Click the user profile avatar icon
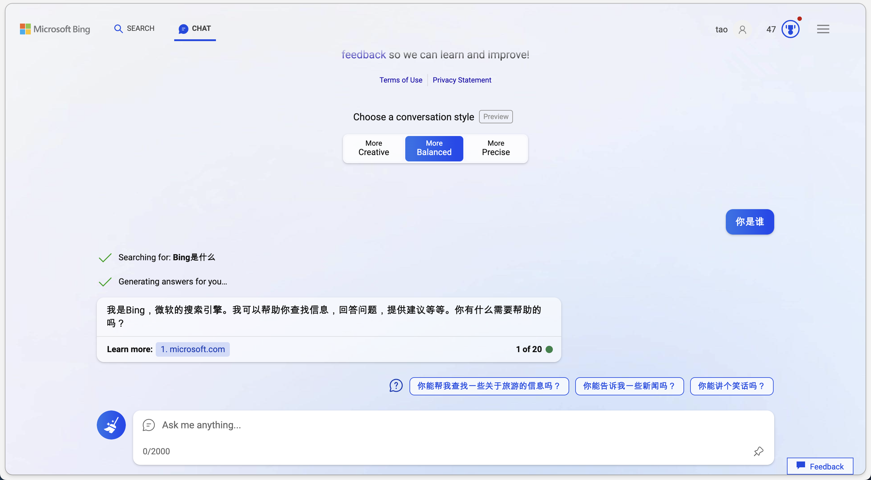The image size is (871, 480). [742, 30]
